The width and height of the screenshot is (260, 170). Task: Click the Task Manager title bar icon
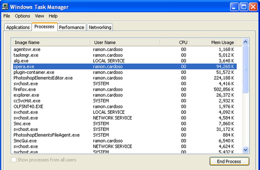(5, 7)
